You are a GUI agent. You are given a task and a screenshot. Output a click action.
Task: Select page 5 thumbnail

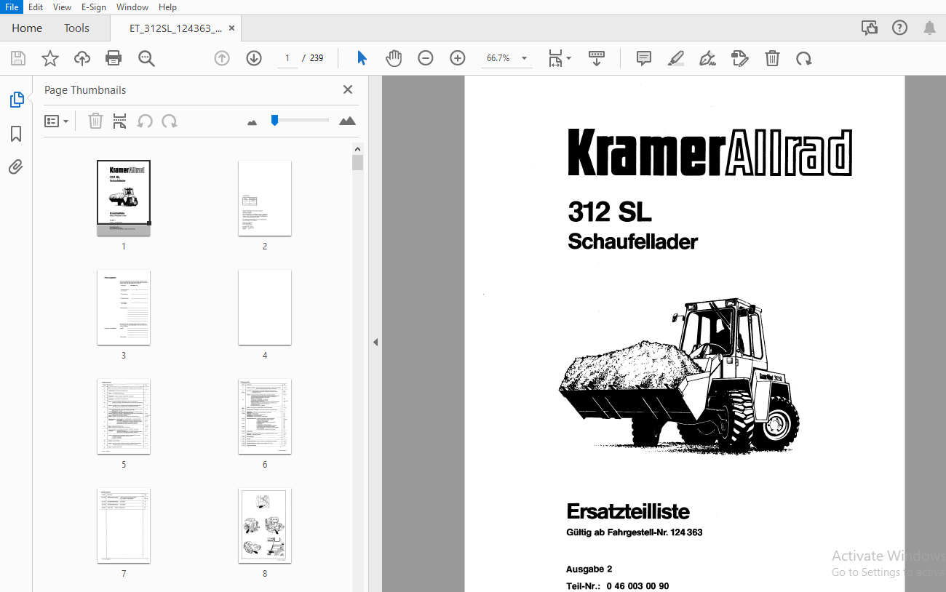click(124, 416)
